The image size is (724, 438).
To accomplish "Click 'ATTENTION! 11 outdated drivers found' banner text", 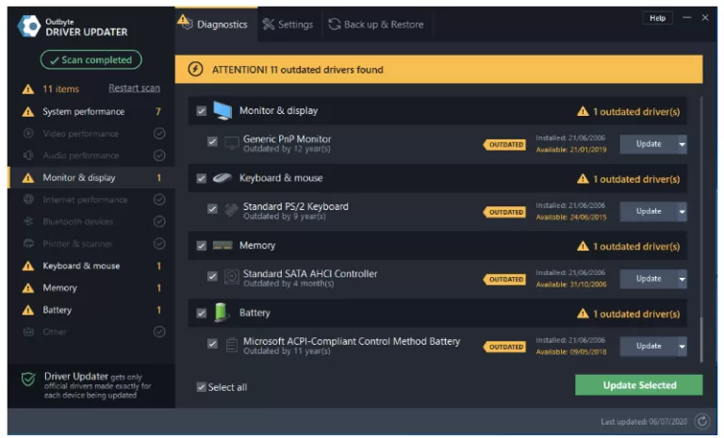I will 298,70.
